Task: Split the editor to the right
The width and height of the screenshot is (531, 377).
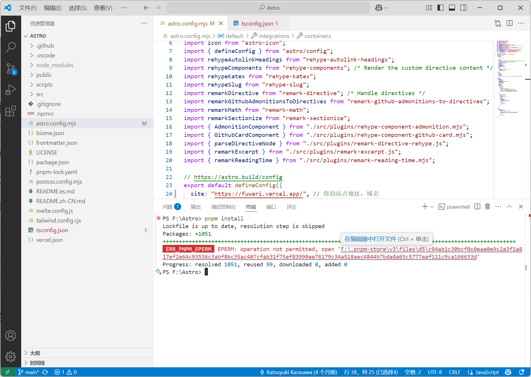Action: click(510, 23)
